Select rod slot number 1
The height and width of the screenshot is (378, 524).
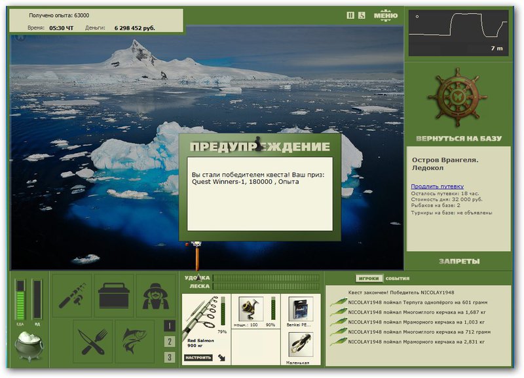point(170,326)
